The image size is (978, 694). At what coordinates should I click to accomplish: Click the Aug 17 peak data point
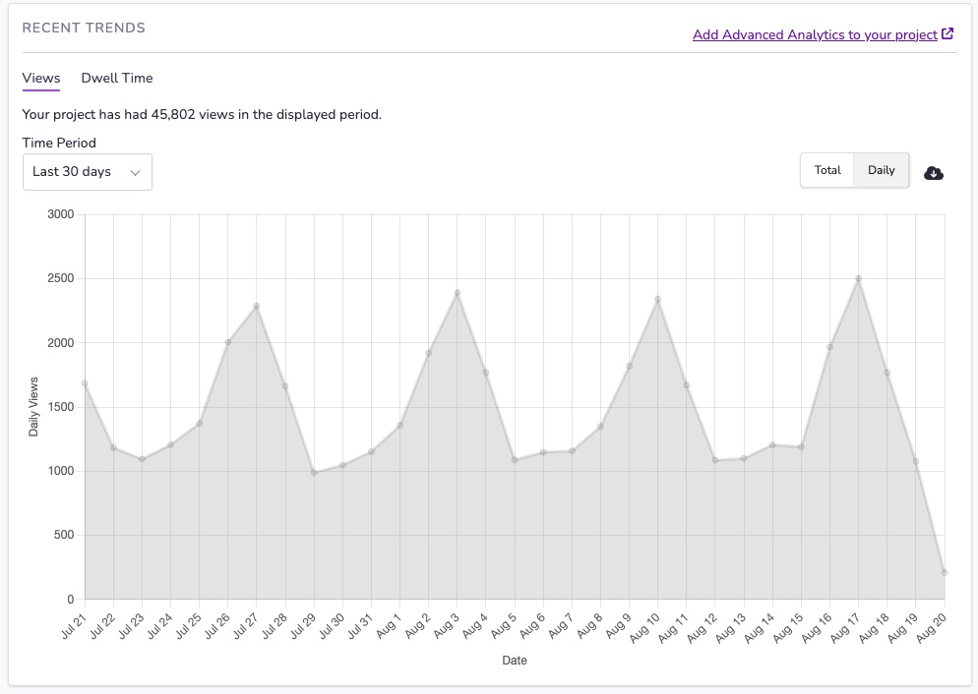coord(858,278)
